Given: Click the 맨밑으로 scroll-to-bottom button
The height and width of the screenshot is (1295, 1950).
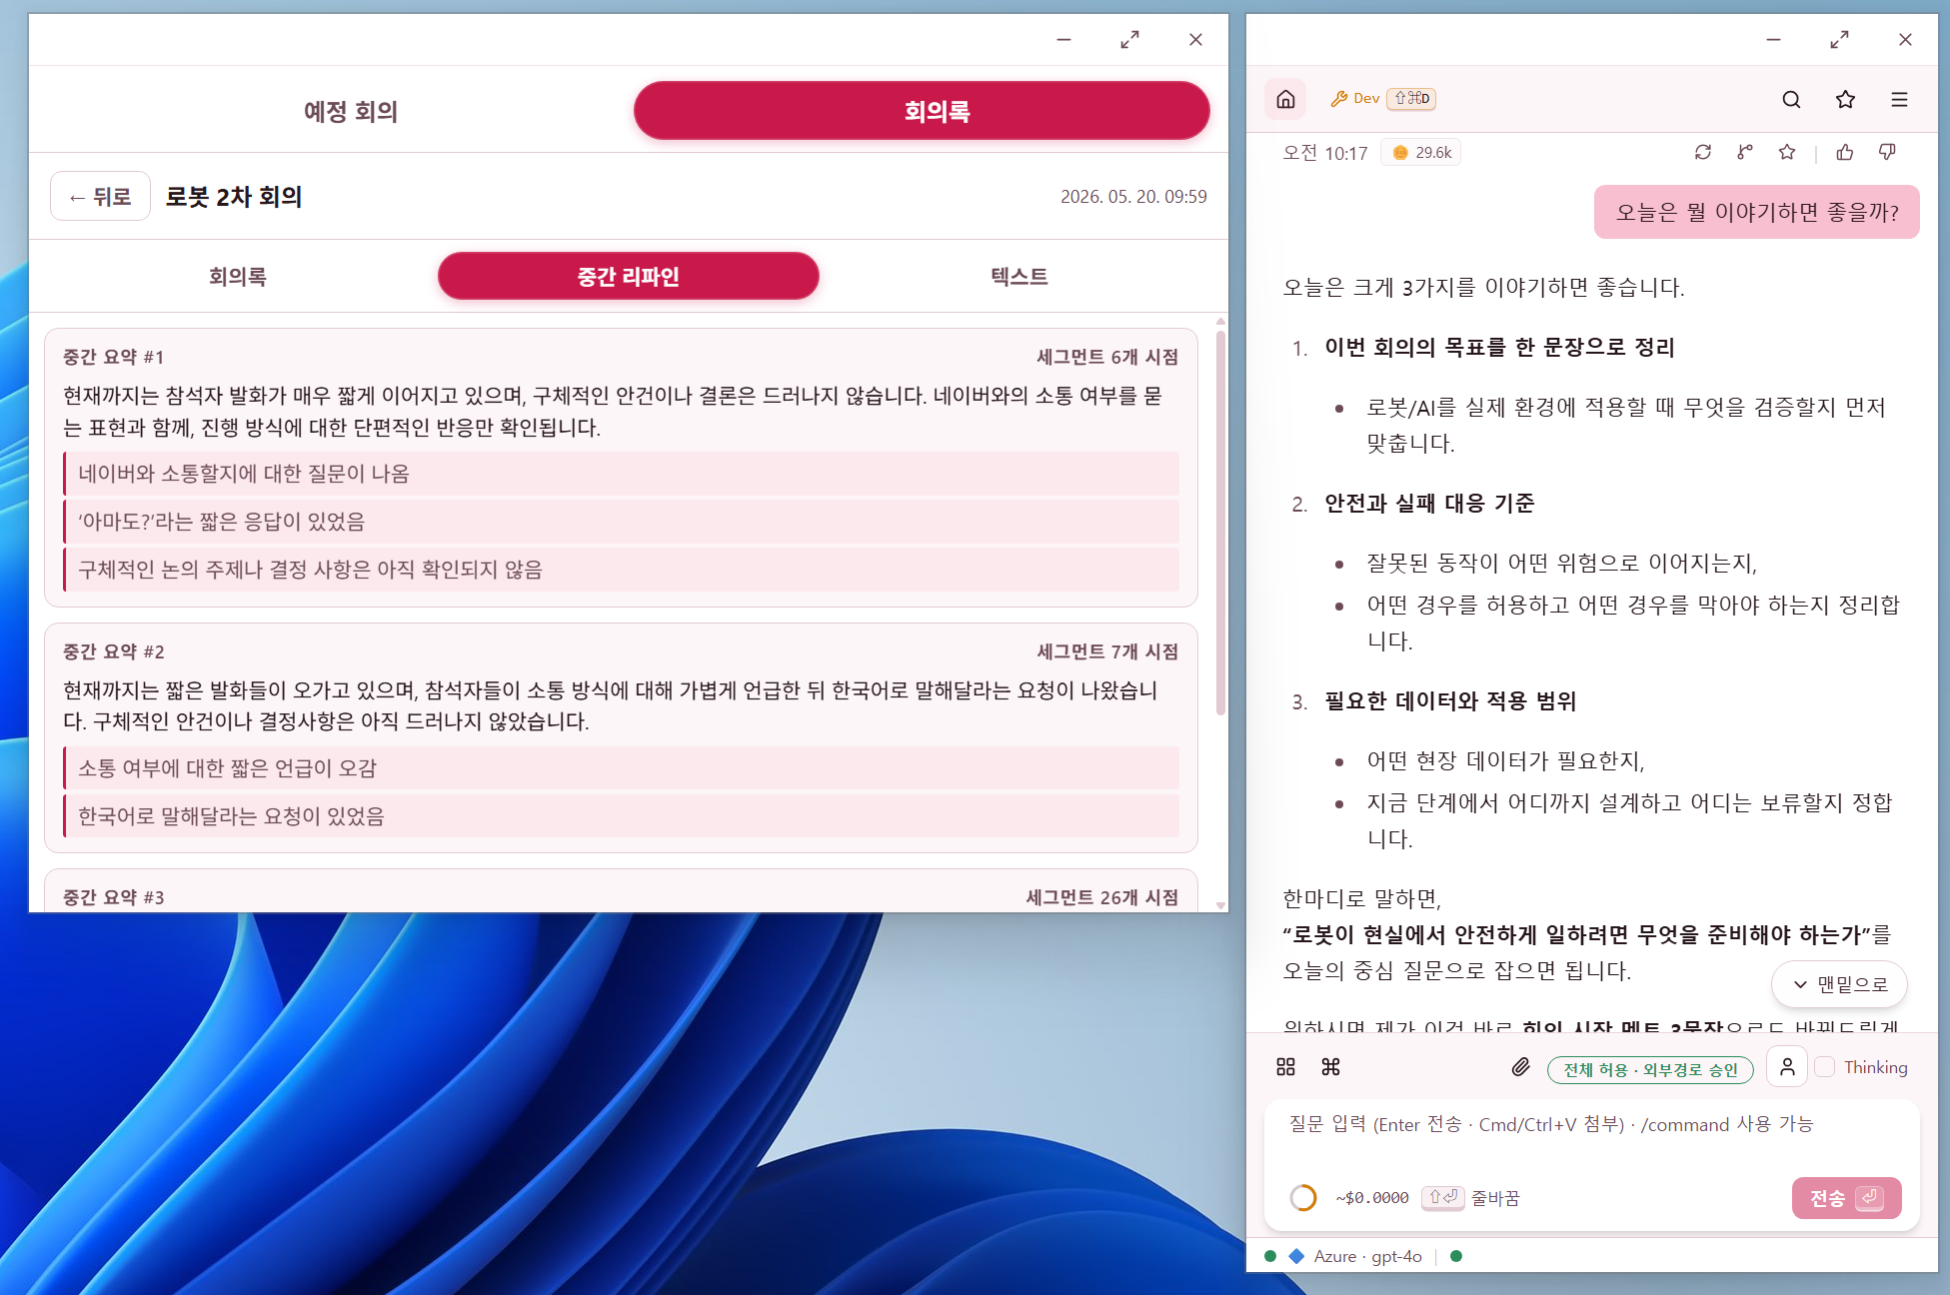Looking at the screenshot, I should pyautogui.click(x=1839, y=984).
